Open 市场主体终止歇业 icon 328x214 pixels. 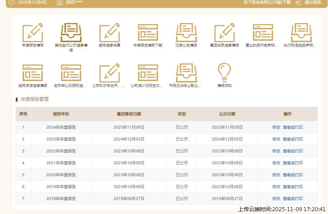(186, 73)
